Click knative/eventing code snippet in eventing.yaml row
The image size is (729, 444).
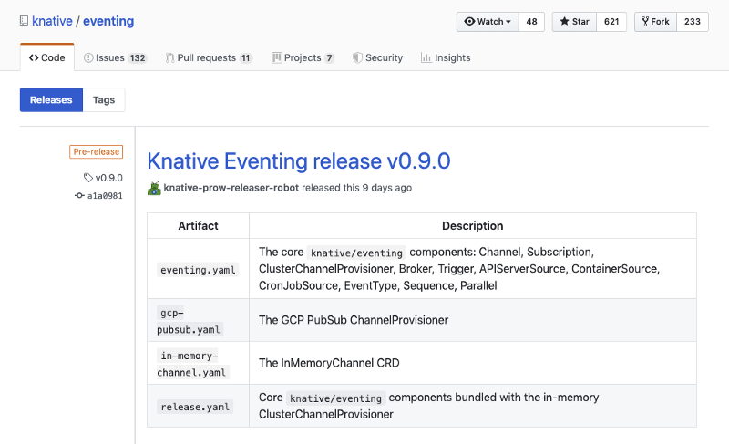(x=356, y=253)
